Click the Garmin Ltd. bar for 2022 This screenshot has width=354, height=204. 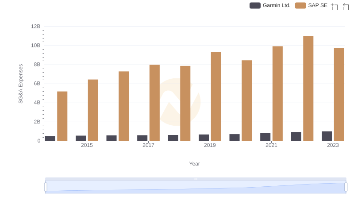click(x=296, y=136)
